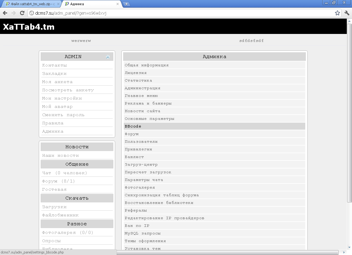Open Параметры чата admin item
Screen dimensions: 352x255
point(215,180)
